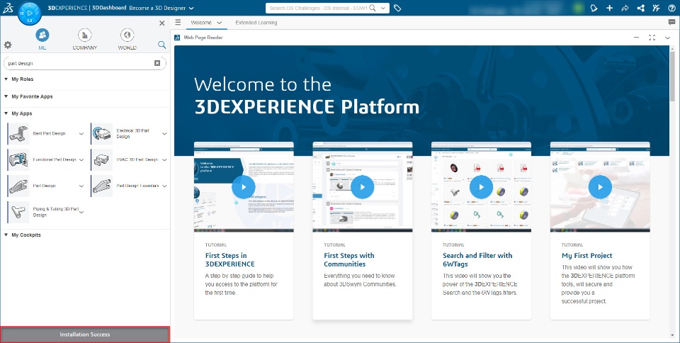
Task: Switch to the Extended Learning tab
Action: click(256, 23)
